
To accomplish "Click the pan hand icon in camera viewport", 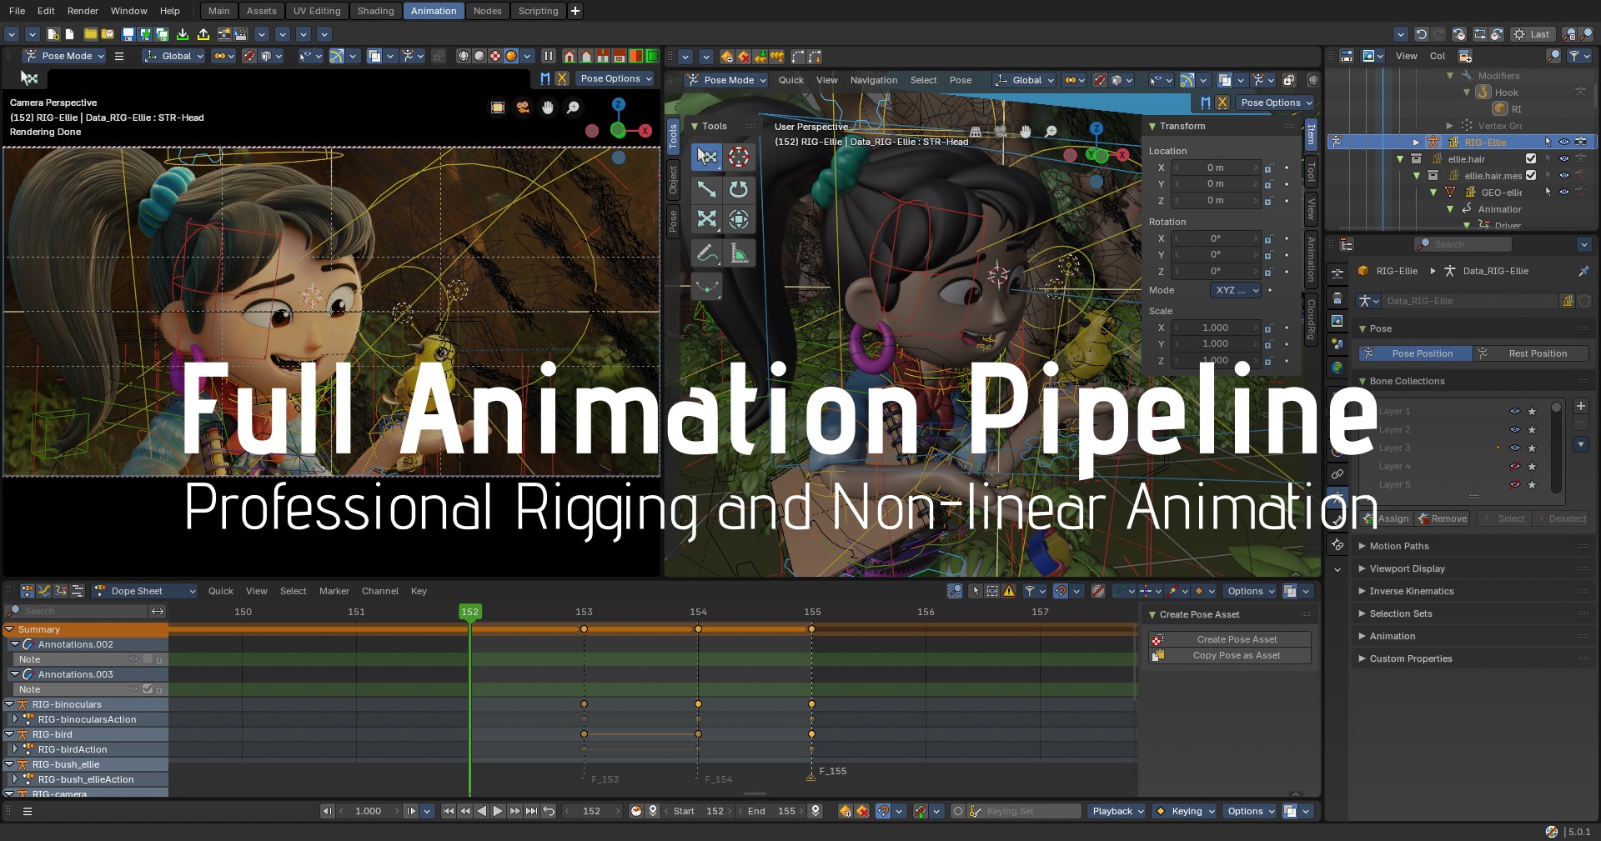I will (548, 108).
